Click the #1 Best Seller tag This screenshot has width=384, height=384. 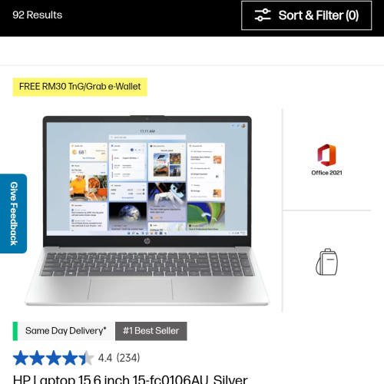click(151, 331)
